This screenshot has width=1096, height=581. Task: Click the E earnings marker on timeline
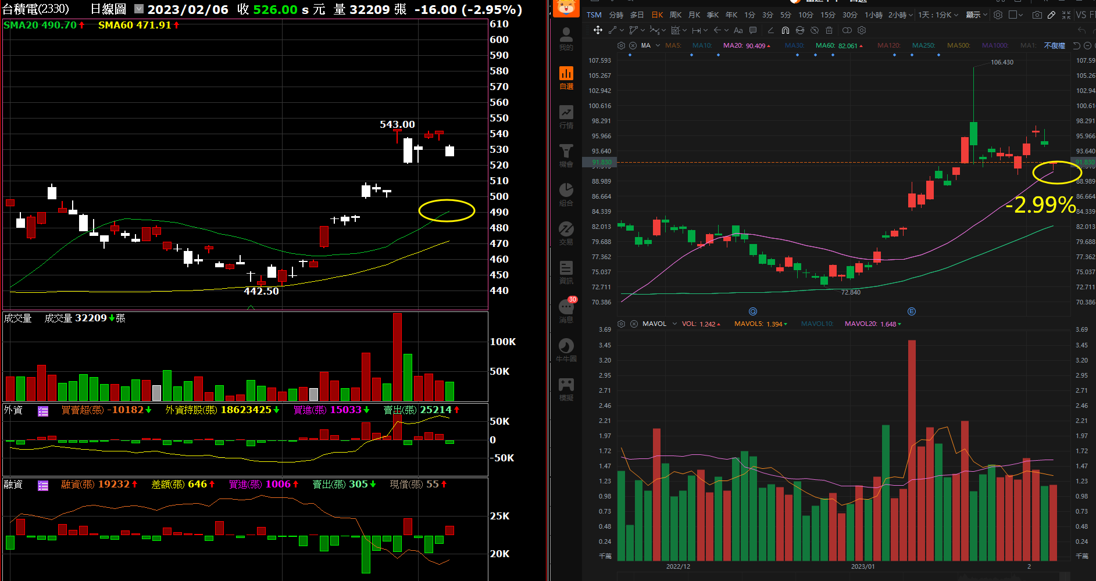(x=912, y=311)
